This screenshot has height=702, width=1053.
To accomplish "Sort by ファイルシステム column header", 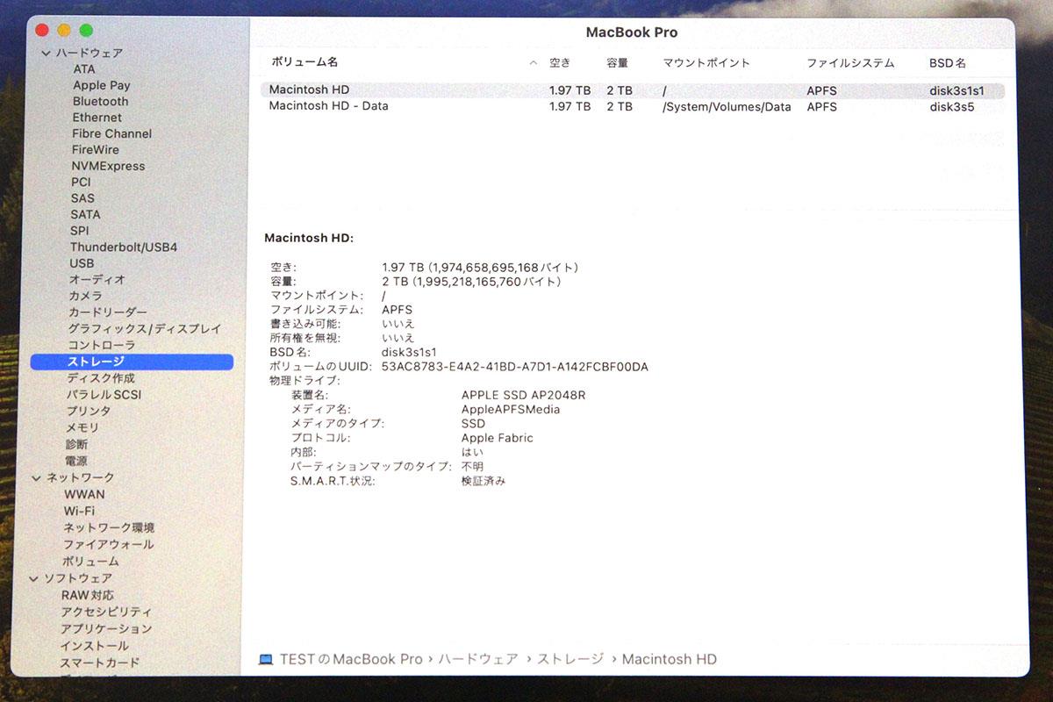I will 850,63.
